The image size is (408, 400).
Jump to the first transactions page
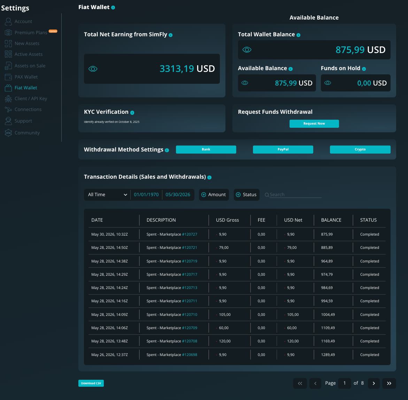[x=300, y=383]
